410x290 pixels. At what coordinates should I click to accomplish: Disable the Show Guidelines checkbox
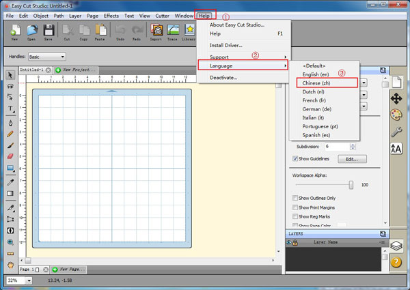point(295,159)
